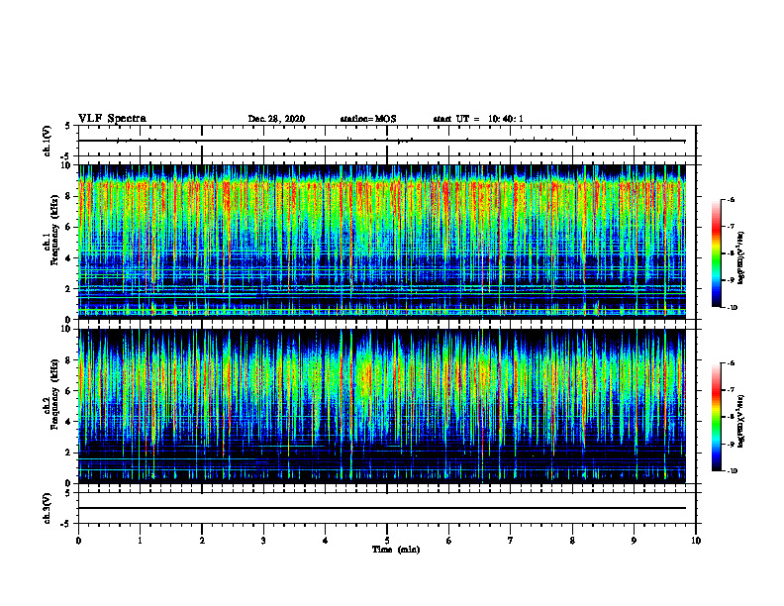Click the ch.1 voltage waveform trace
Image resolution: width=784 pixels, height=606 pixels.
382,141
